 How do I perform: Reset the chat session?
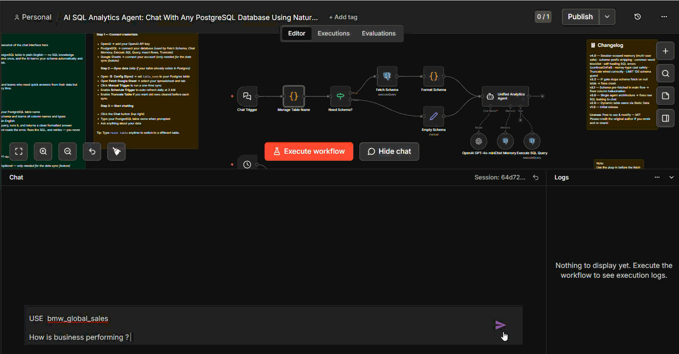[x=536, y=177]
